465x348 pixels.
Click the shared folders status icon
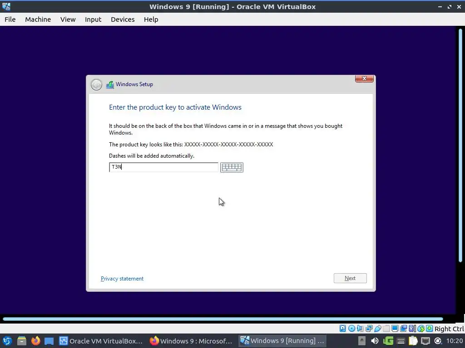point(386,328)
